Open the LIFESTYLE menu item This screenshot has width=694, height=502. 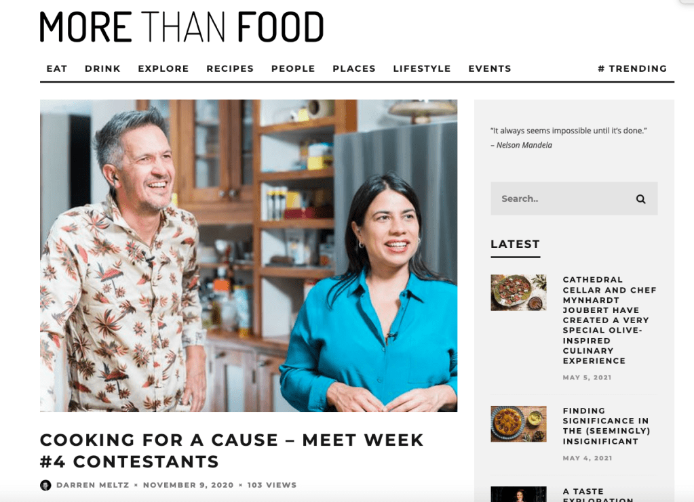tap(422, 68)
